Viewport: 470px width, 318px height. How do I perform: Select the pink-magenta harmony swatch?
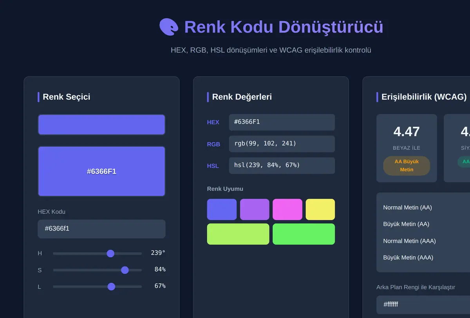287,209
